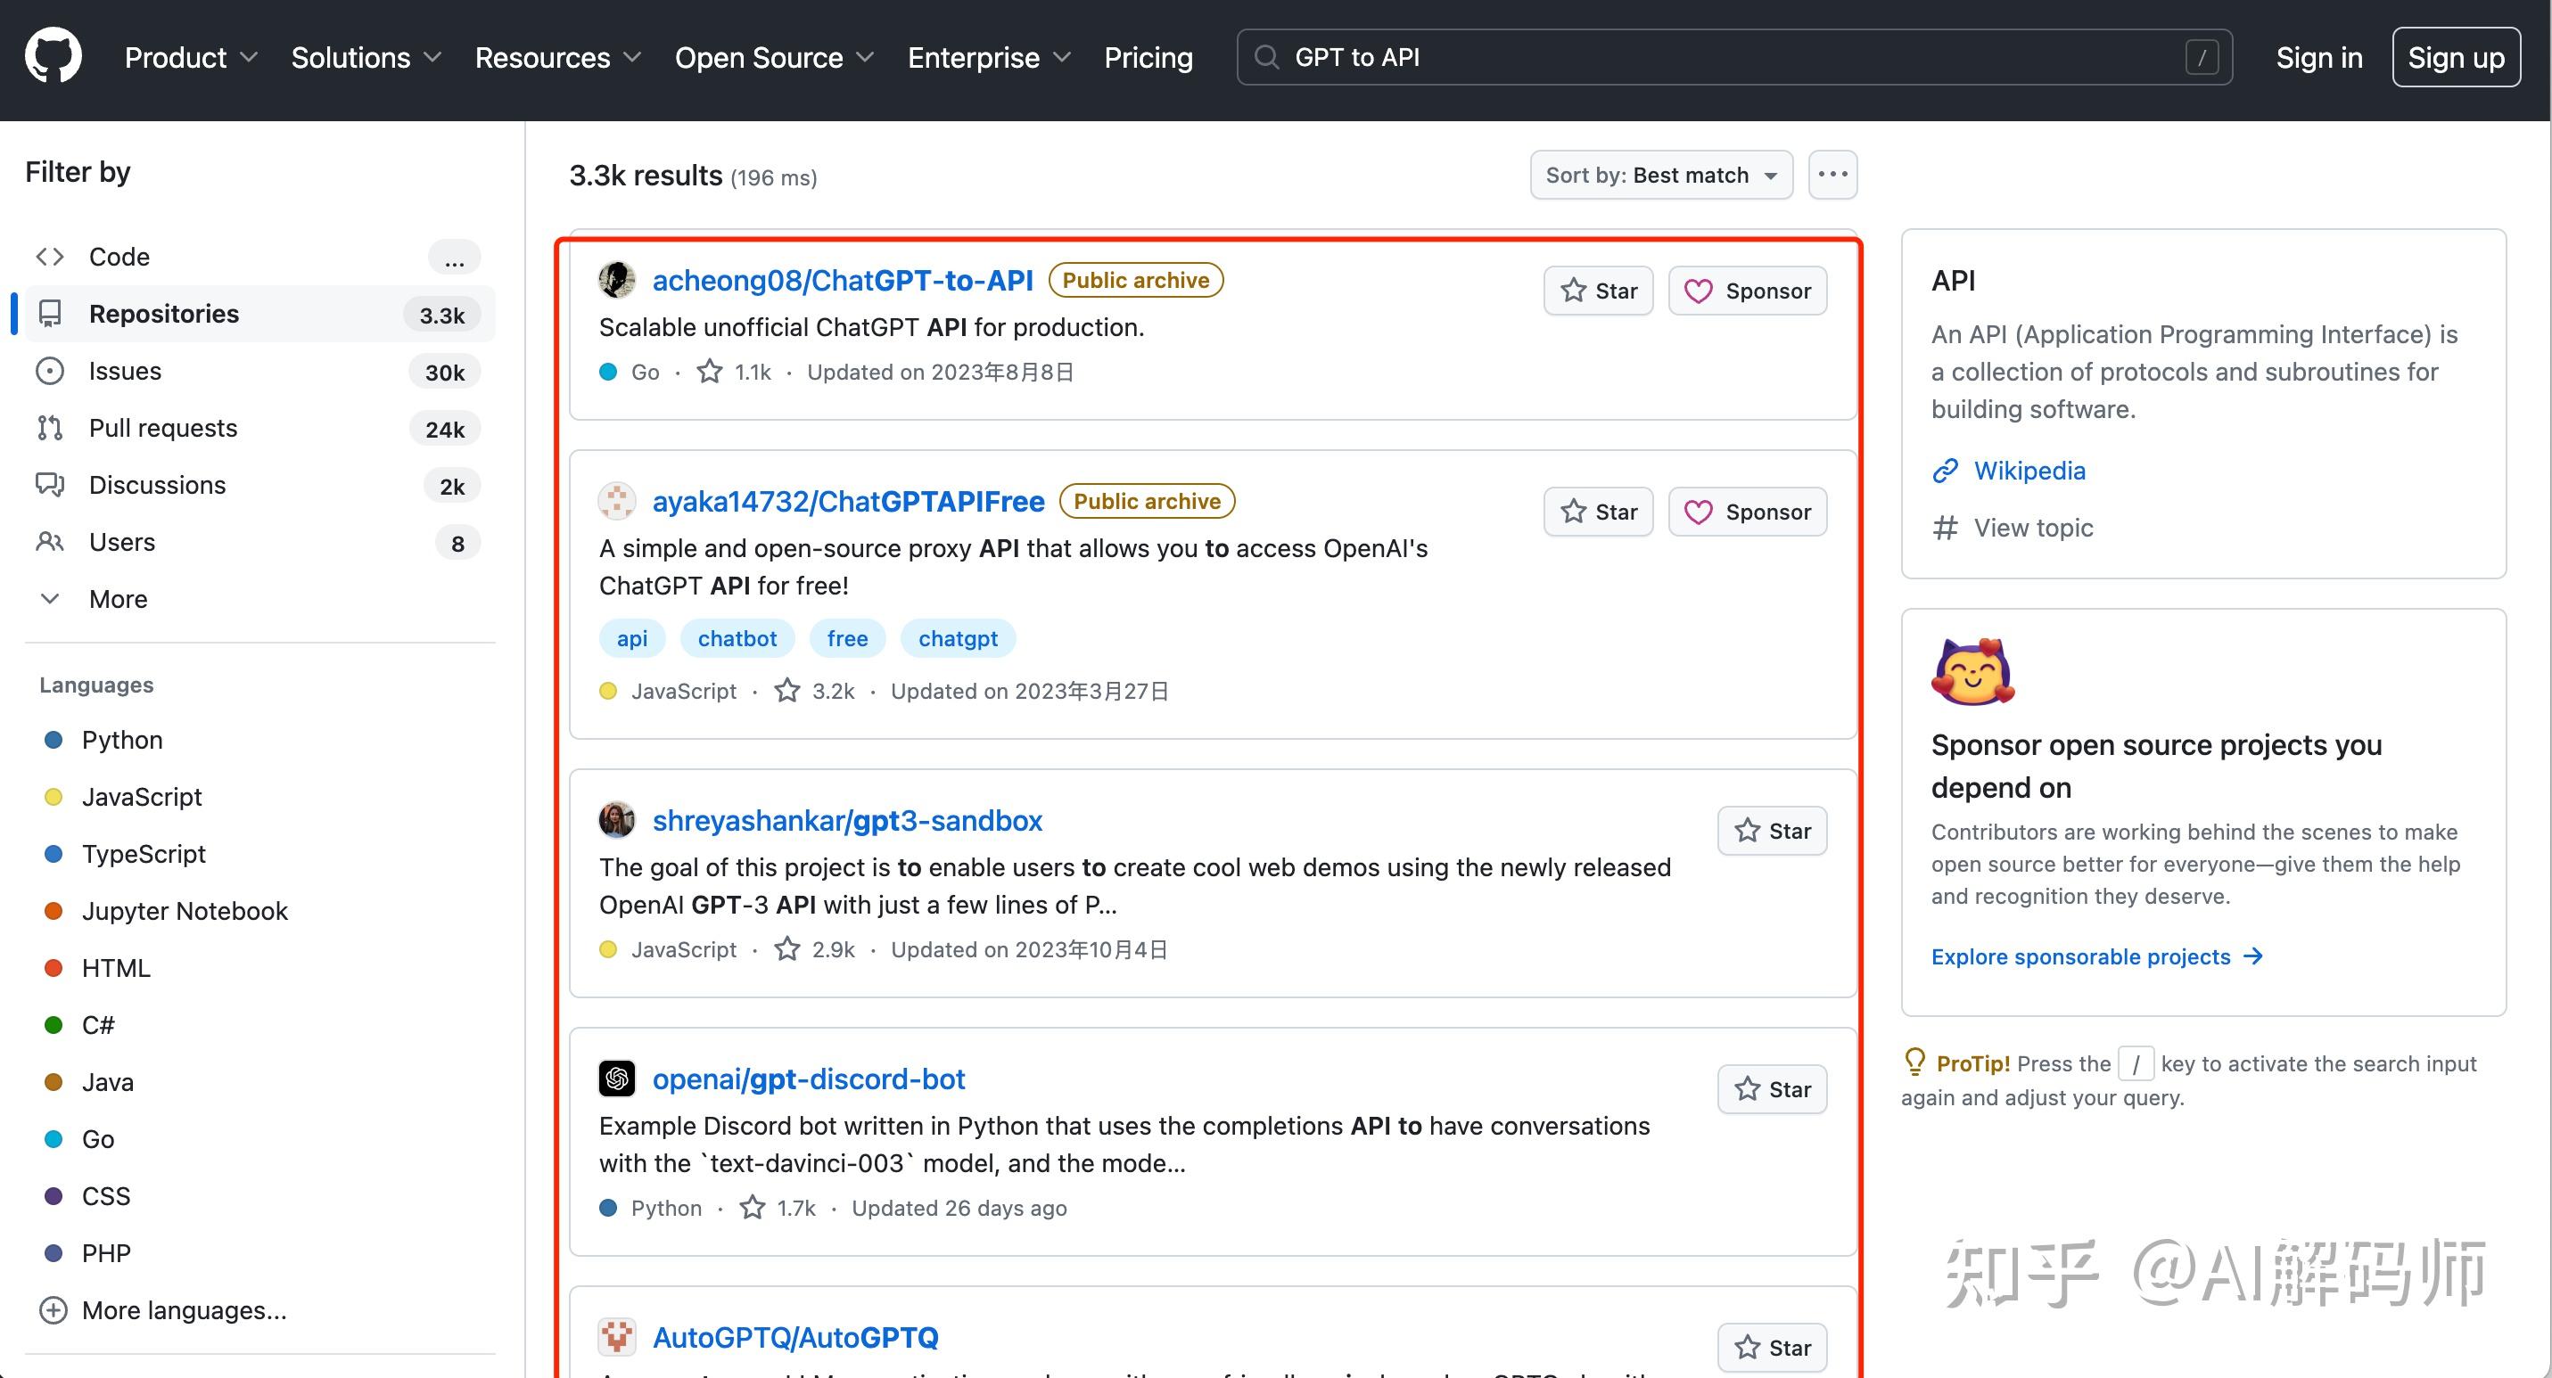Viewport: 2552px width, 1378px height.
Task: Select the api topic tag
Action: click(x=632, y=638)
